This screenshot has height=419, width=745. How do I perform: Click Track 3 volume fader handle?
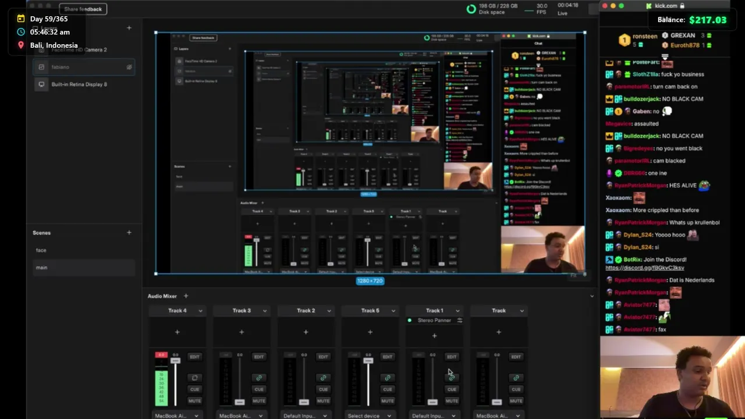[239, 402]
